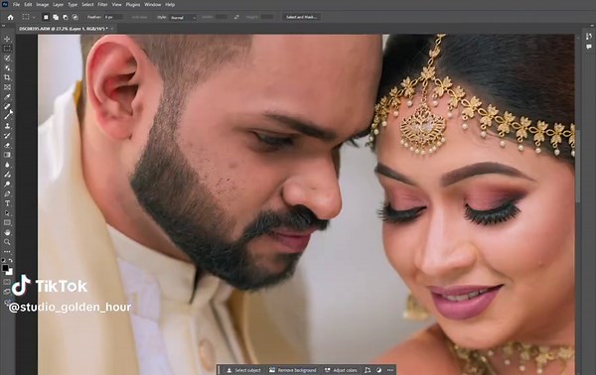
Task: Change the screen mode
Action: point(7,292)
